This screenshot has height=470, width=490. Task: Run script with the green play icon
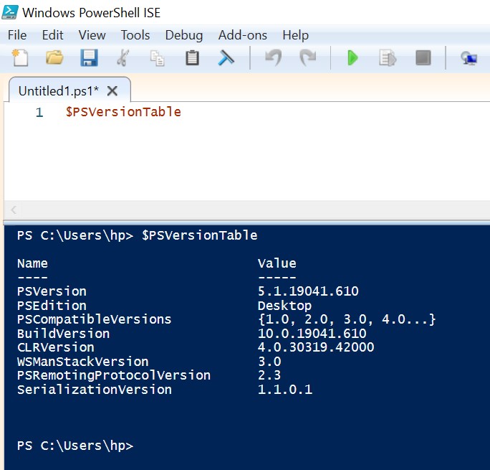pyautogui.click(x=352, y=58)
